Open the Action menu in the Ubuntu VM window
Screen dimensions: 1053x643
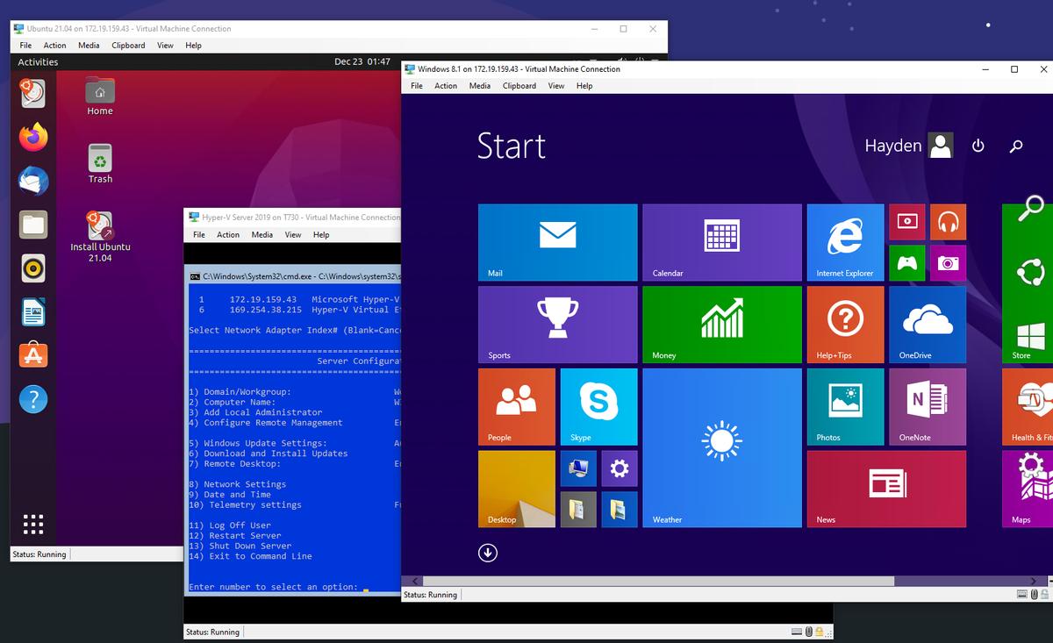pos(54,45)
